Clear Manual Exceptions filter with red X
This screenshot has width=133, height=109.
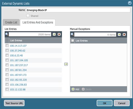click(x=124, y=35)
